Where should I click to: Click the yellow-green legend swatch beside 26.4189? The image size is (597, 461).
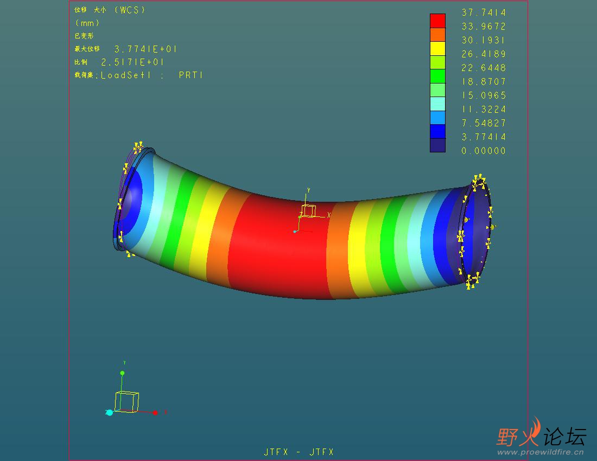(x=437, y=62)
